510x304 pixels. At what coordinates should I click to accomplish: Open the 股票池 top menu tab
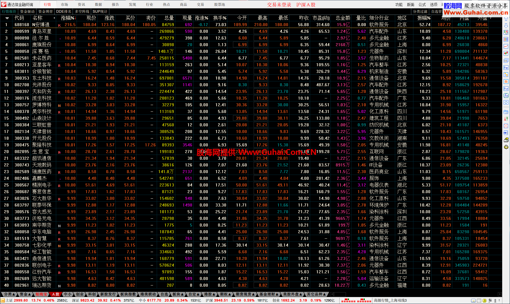pos(219,5)
